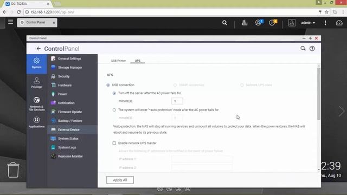This screenshot has width=347, height=195.
Task: Click the Control Panel vertical scrollbar
Action: [x=319, y=94]
